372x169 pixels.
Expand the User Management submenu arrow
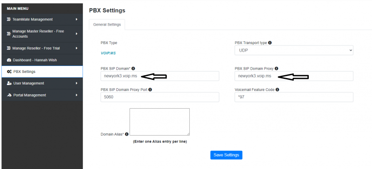[x=77, y=84]
